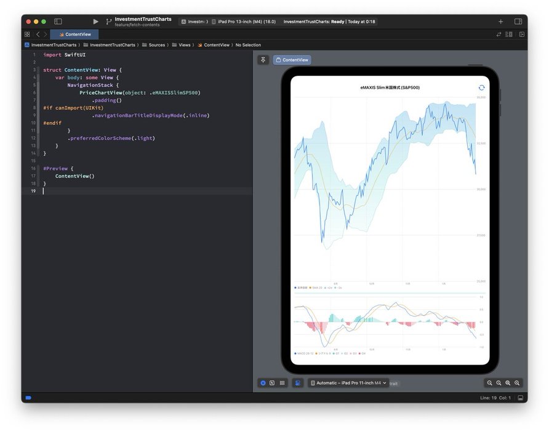Go back to the previous file
The image size is (549, 431).
click(38, 34)
